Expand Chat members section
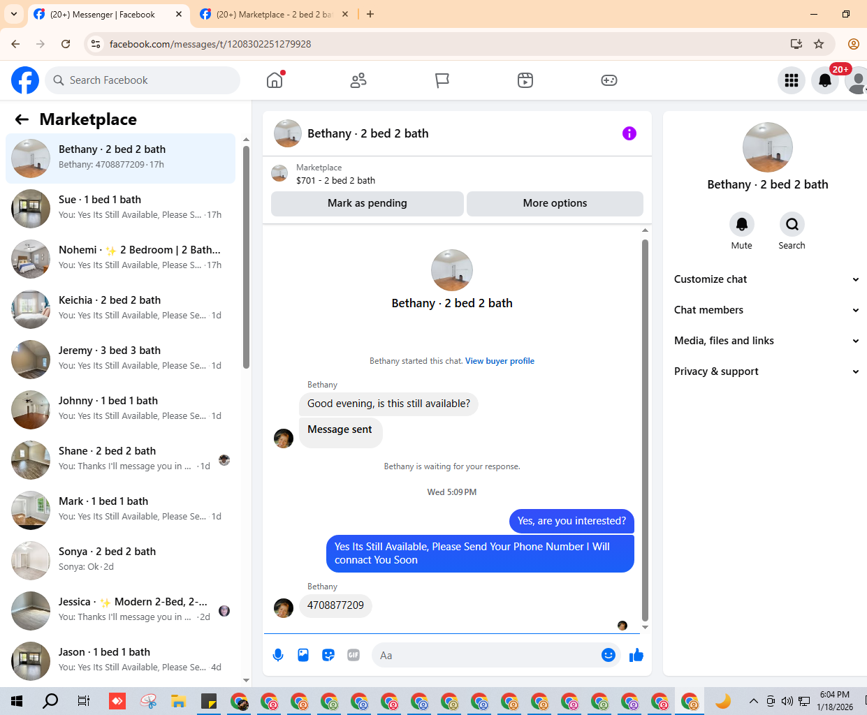This screenshot has width=867, height=715. (x=766, y=310)
